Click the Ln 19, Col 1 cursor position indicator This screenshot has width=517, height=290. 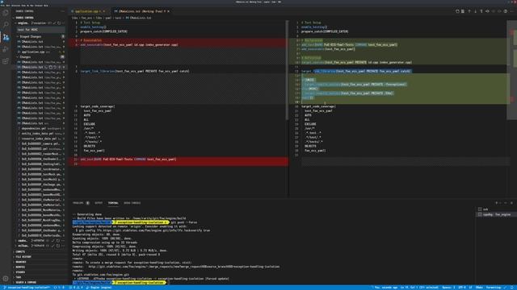[x=419, y=288]
